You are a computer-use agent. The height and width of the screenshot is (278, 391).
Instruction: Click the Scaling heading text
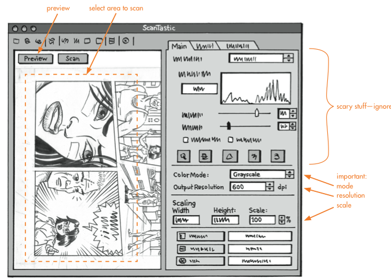pyautogui.click(x=184, y=203)
